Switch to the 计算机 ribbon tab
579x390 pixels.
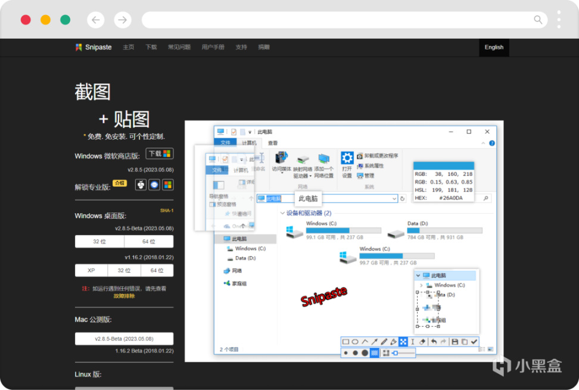[249, 143]
